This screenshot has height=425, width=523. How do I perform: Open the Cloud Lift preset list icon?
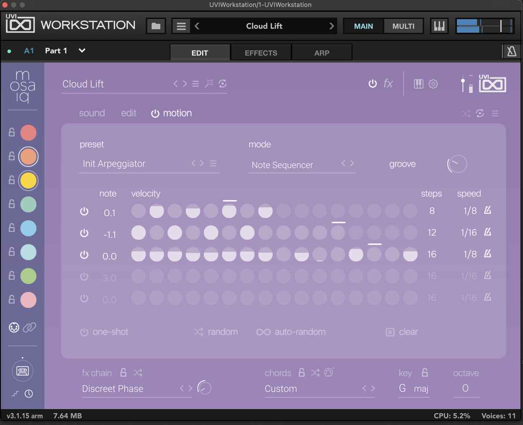click(x=196, y=84)
